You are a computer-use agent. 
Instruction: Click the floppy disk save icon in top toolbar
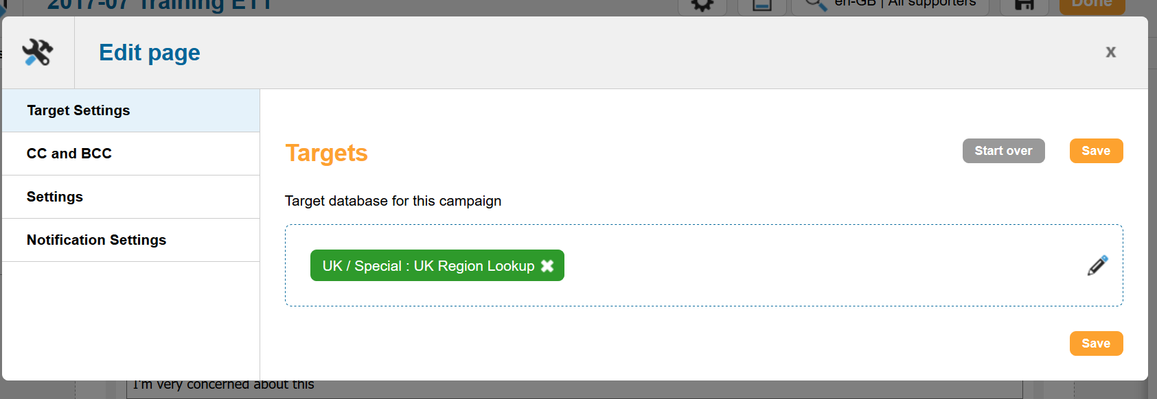tap(1024, 5)
